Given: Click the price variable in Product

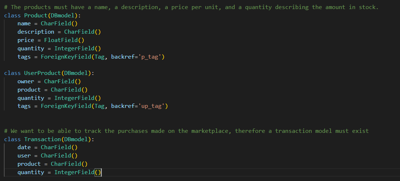Looking at the screenshot, I should tap(26, 40).
